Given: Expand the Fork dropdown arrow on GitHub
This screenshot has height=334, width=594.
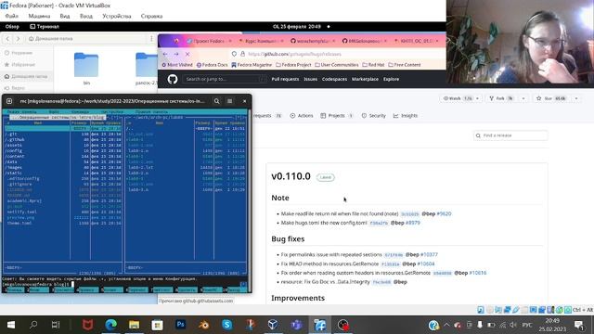Looking at the screenshot, I should click(523, 98).
